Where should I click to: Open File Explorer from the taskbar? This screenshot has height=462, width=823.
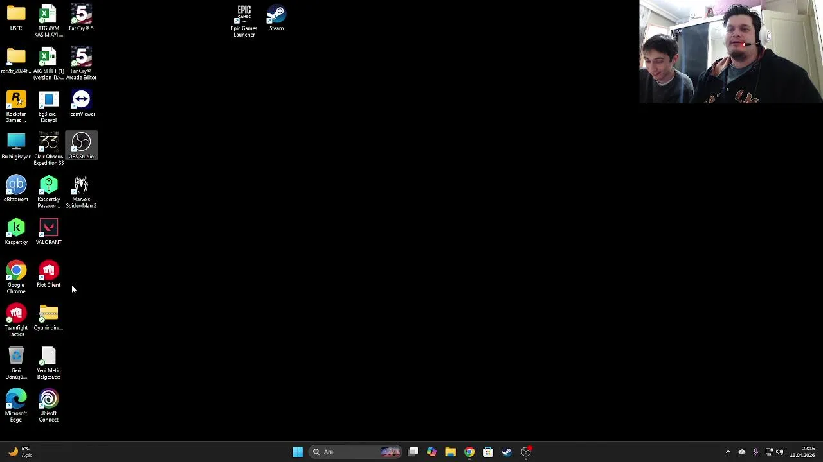450,452
